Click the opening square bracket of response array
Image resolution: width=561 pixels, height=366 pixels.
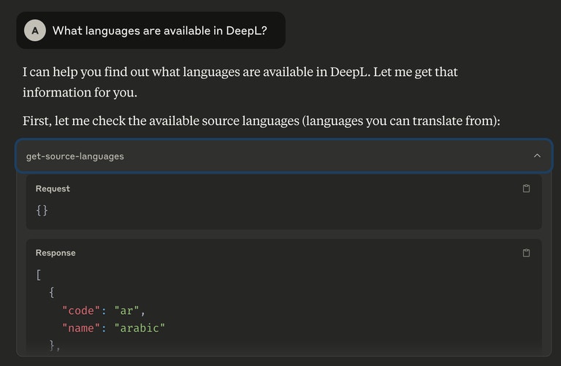pyautogui.click(x=38, y=275)
